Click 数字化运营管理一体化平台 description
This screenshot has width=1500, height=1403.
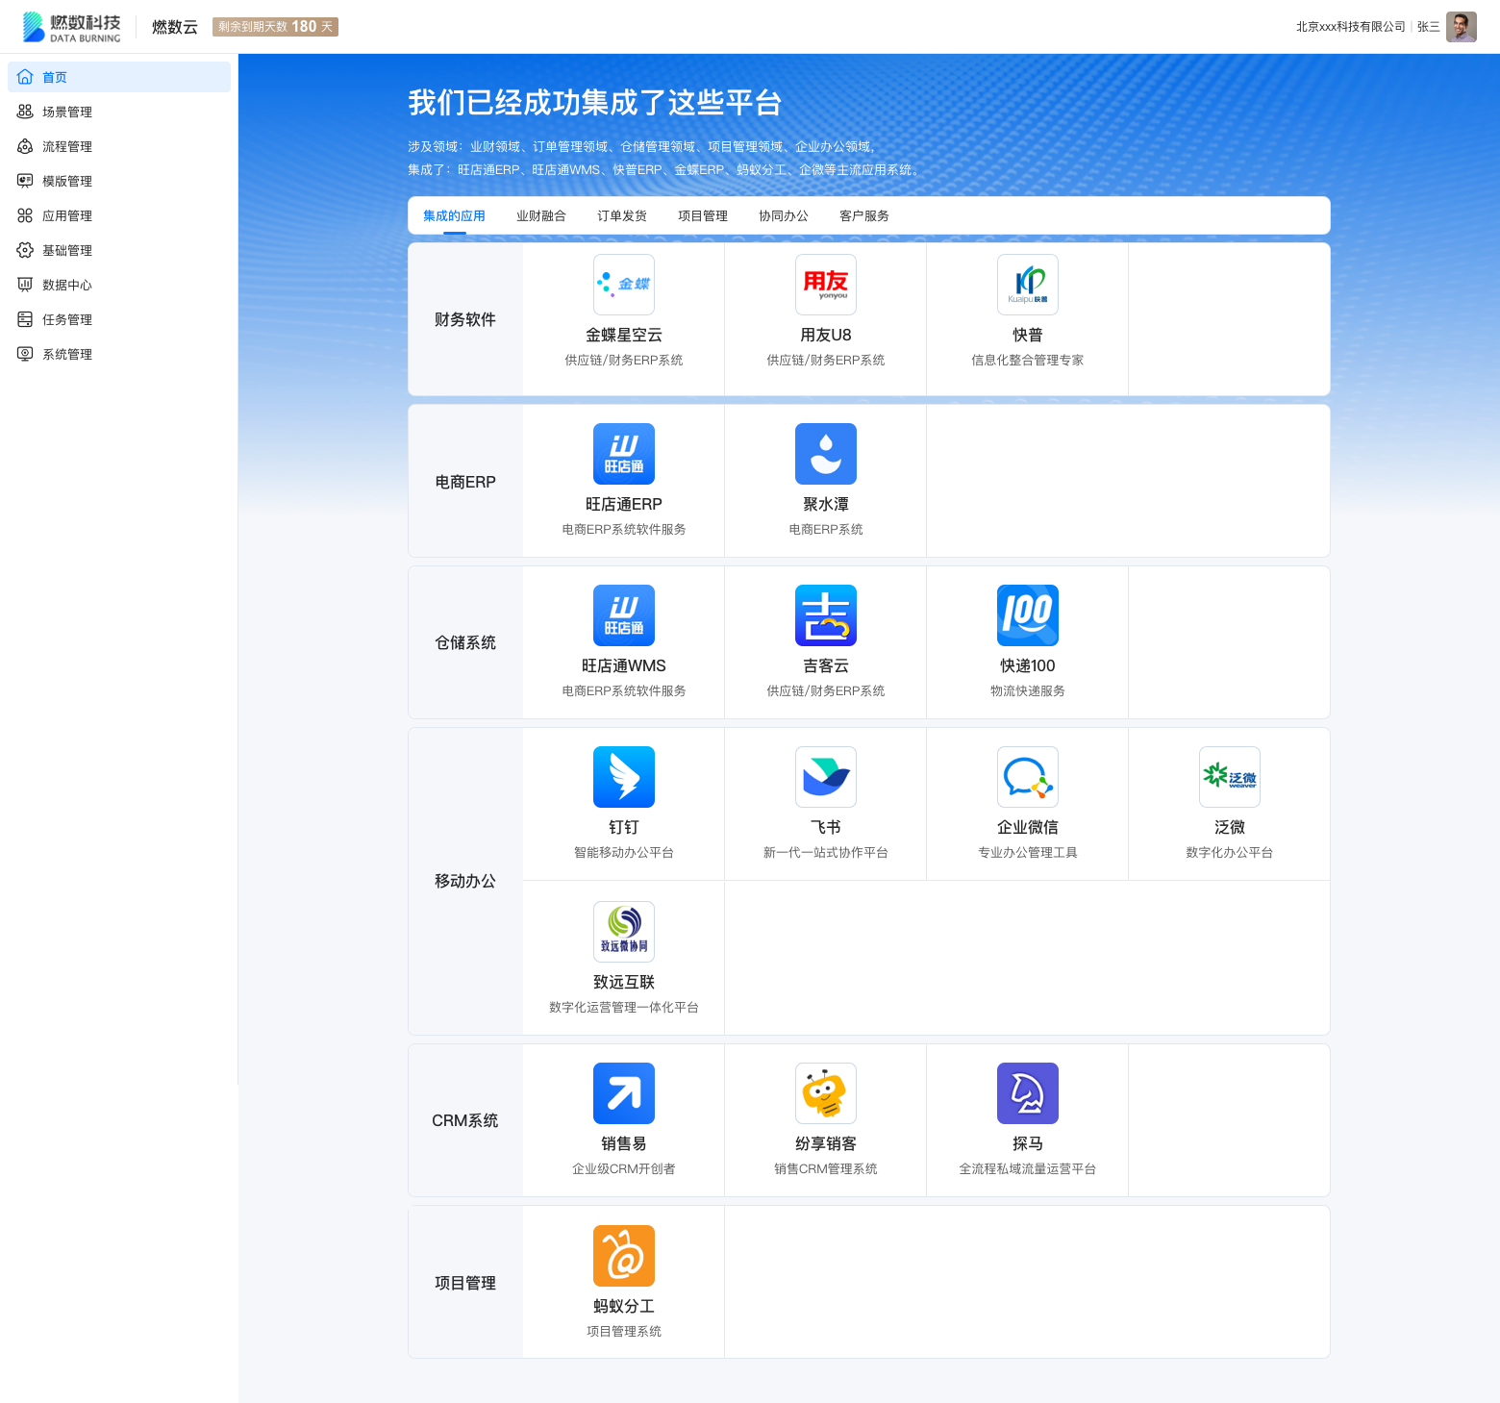coord(624,1007)
